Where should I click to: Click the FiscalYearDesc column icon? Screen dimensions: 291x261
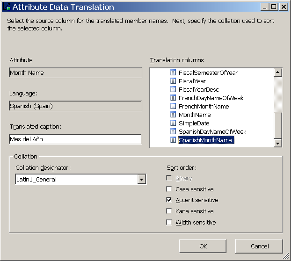click(173, 89)
